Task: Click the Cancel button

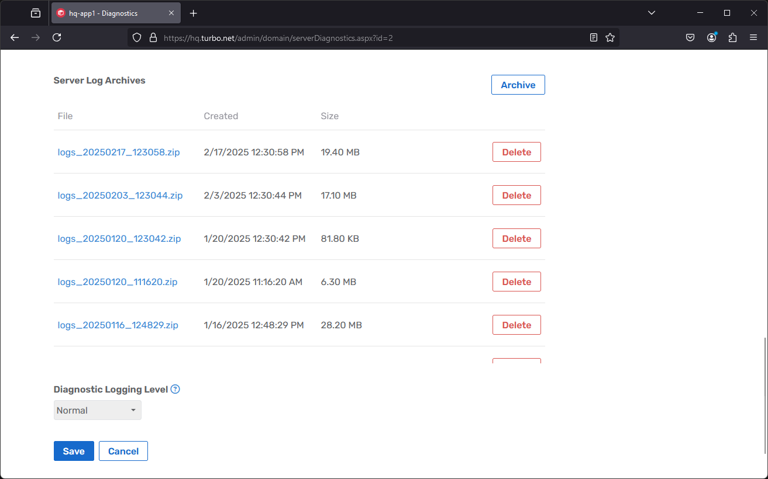Action: pyautogui.click(x=123, y=451)
